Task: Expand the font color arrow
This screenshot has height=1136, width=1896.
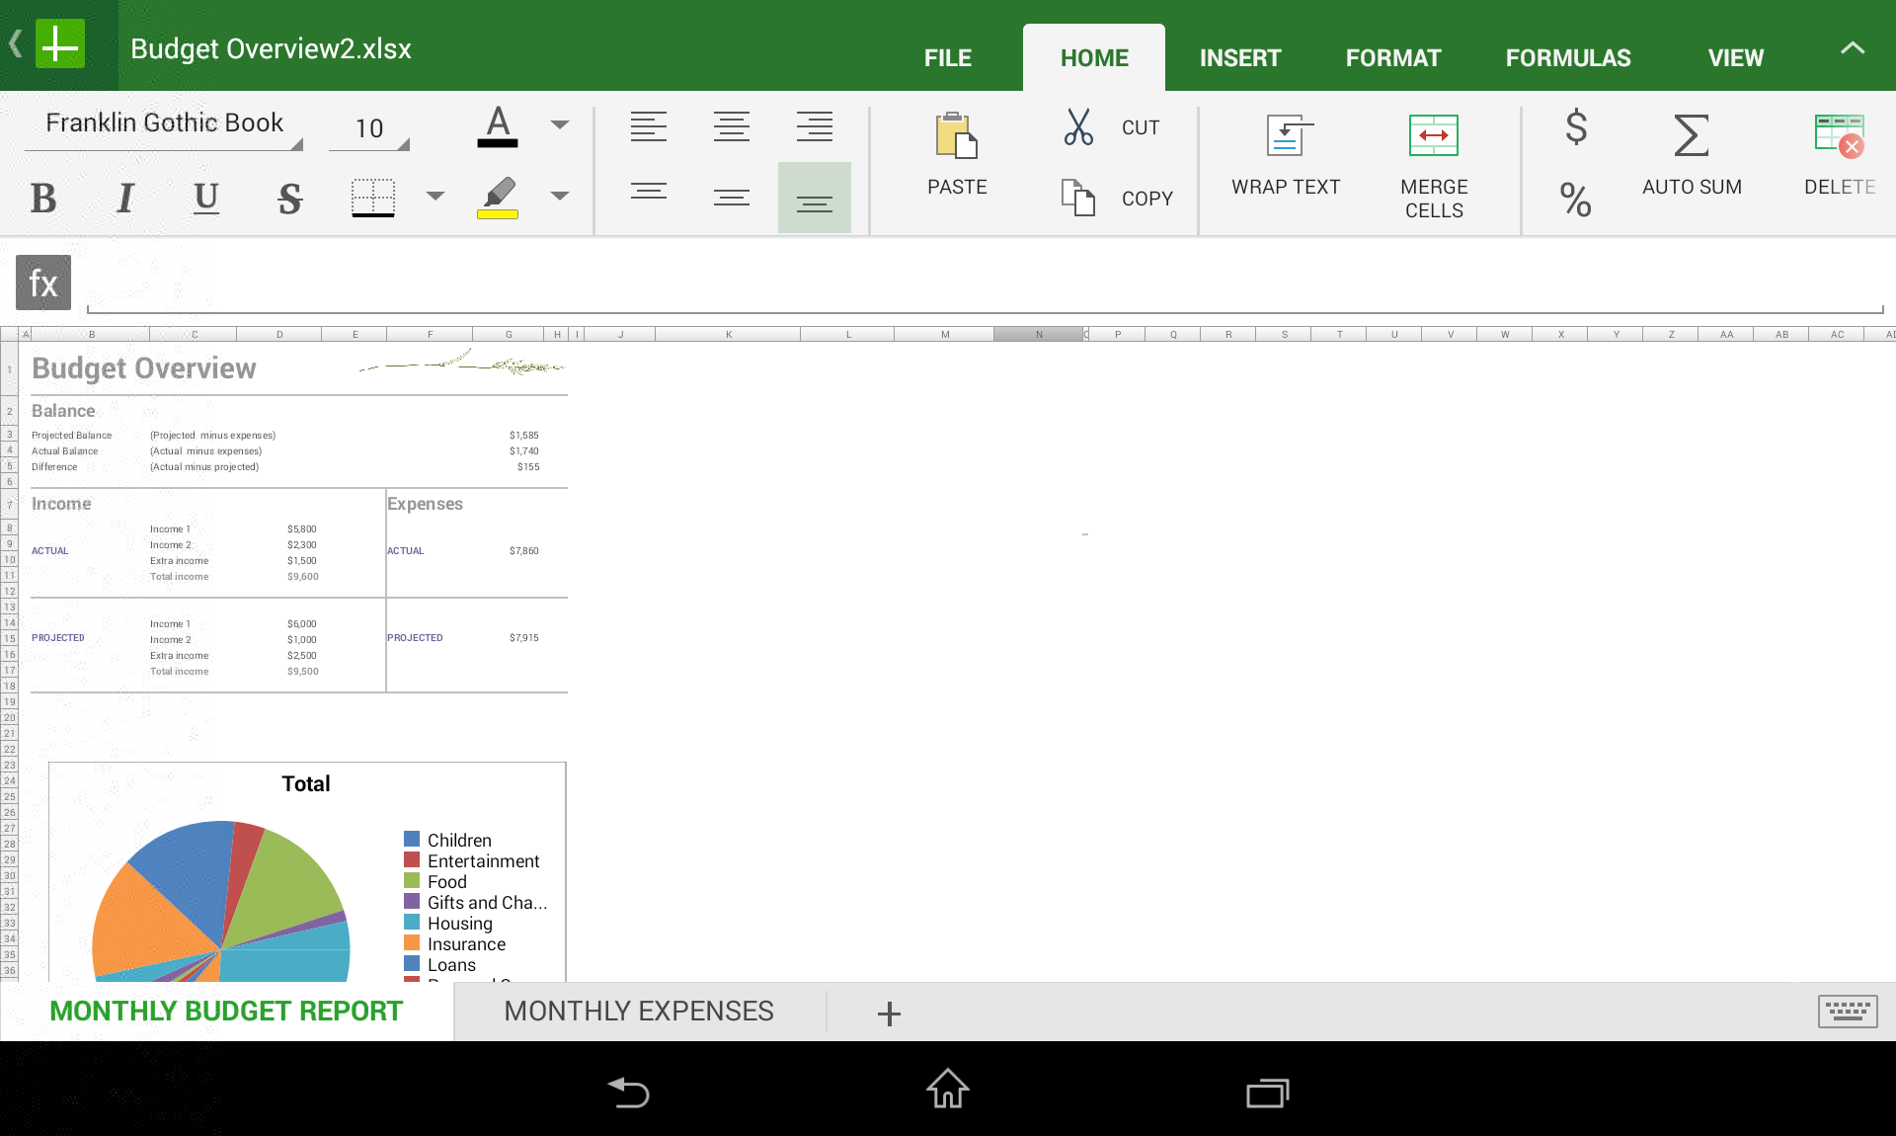Action: click(x=560, y=125)
